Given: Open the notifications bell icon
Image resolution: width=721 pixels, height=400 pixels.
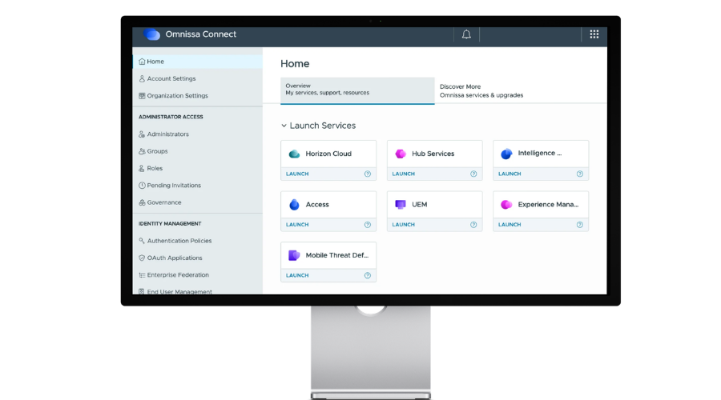Looking at the screenshot, I should (466, 34).
